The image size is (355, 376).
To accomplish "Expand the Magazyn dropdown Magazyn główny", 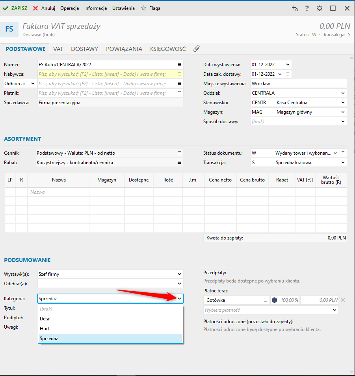I will coord(343,112).
